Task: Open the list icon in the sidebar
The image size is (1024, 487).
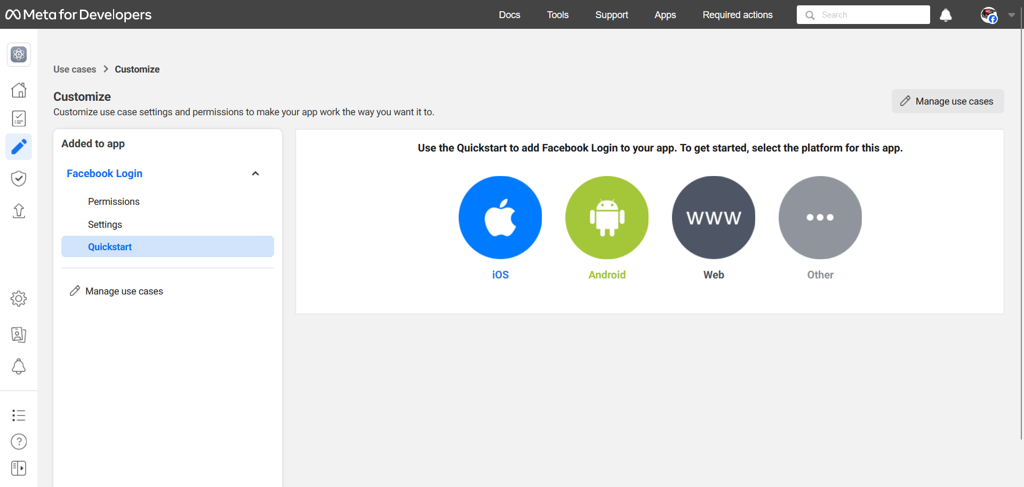Action: tap(19, 415)
